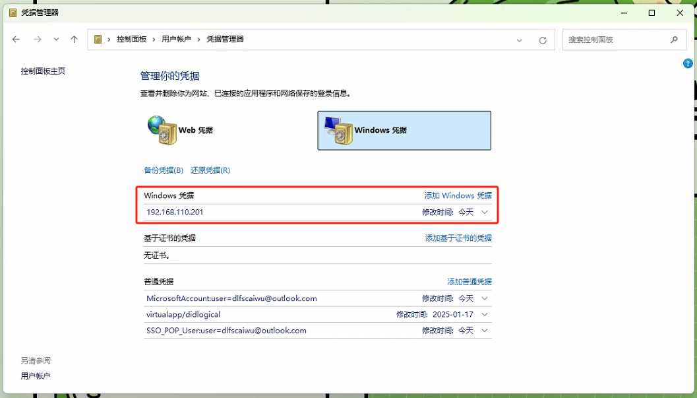The height and width of the screenshot is (398, 697).
Task: Click 添加普通凭据 link
Action: pos(470,281)
